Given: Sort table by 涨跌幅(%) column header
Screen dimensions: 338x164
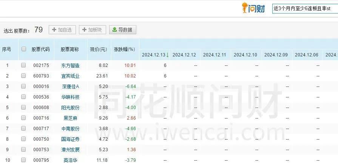Looking at the screenshot, I should 124,49.
